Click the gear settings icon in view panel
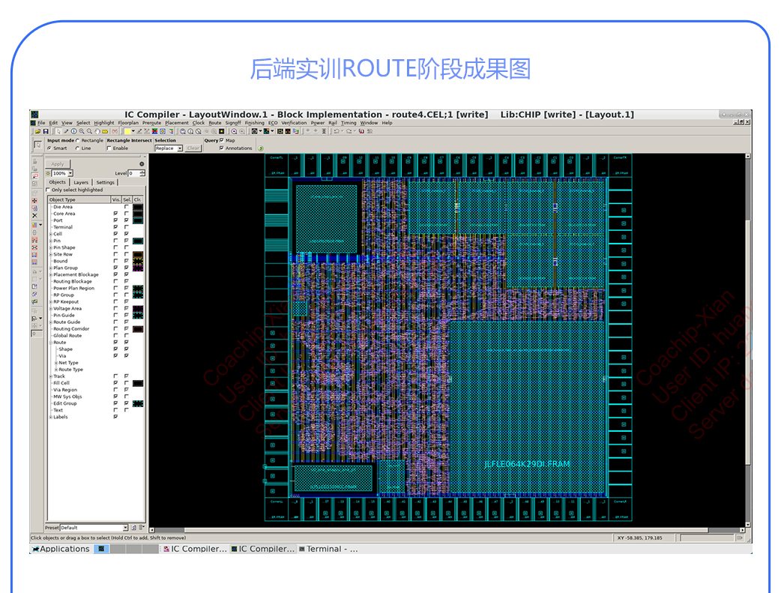The height and width of the screenshot is (593, 781). (142, 164)
